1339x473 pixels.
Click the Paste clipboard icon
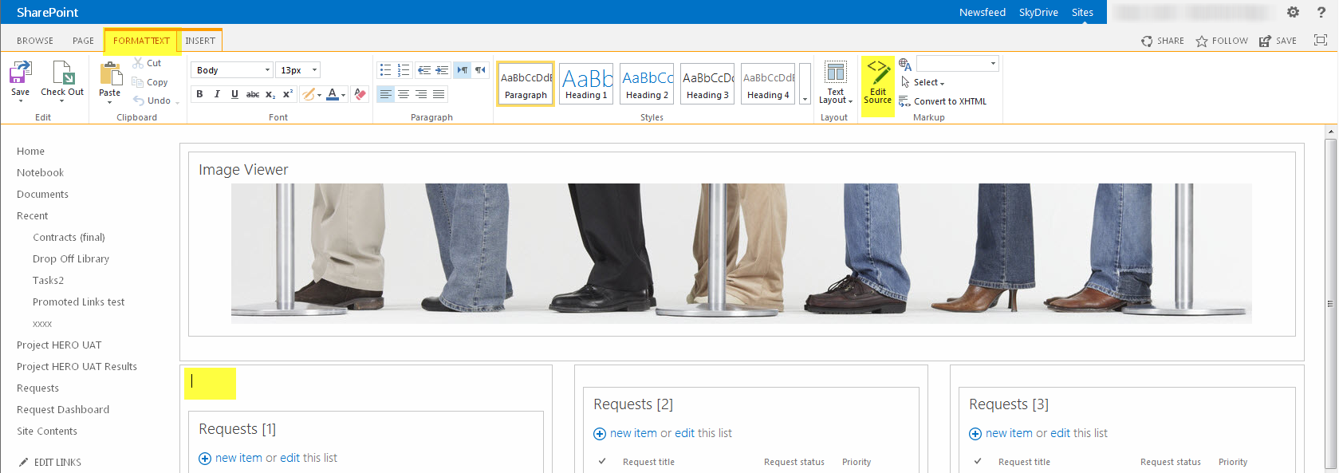click(110, 75)
